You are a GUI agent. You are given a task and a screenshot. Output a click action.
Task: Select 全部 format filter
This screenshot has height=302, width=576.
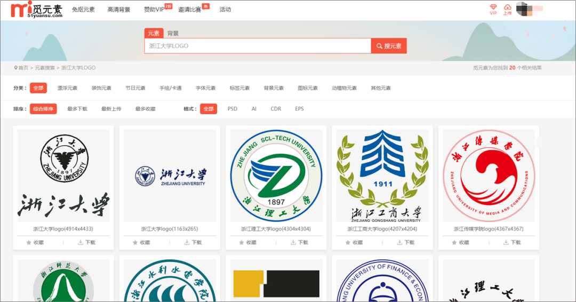pos(209,109)
